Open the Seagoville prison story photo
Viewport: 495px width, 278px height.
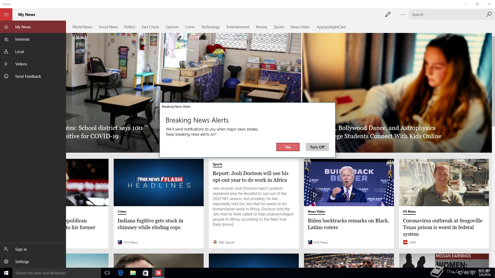coord(444,183)
